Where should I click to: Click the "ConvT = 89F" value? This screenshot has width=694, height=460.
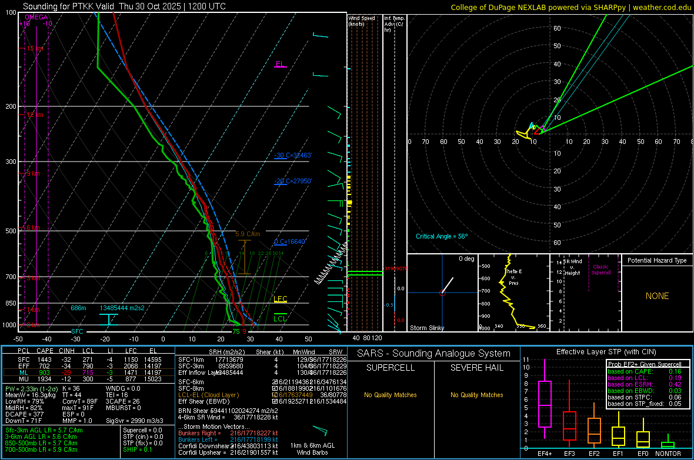pos(80,402)
